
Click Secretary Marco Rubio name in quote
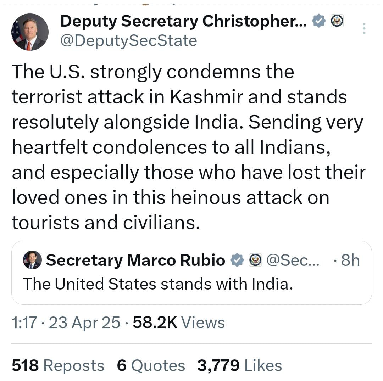(x=135, y=260)
